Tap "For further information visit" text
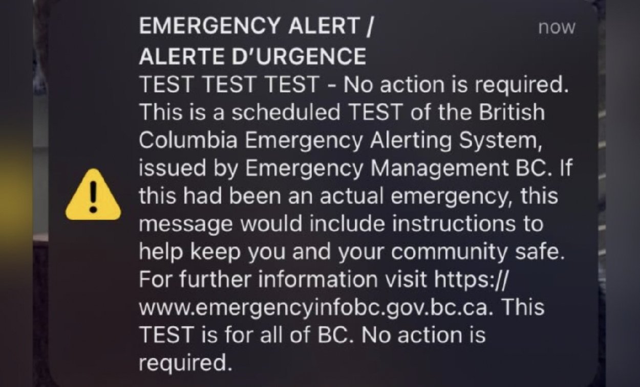This screenshot has width=640, height=387. 284,280
